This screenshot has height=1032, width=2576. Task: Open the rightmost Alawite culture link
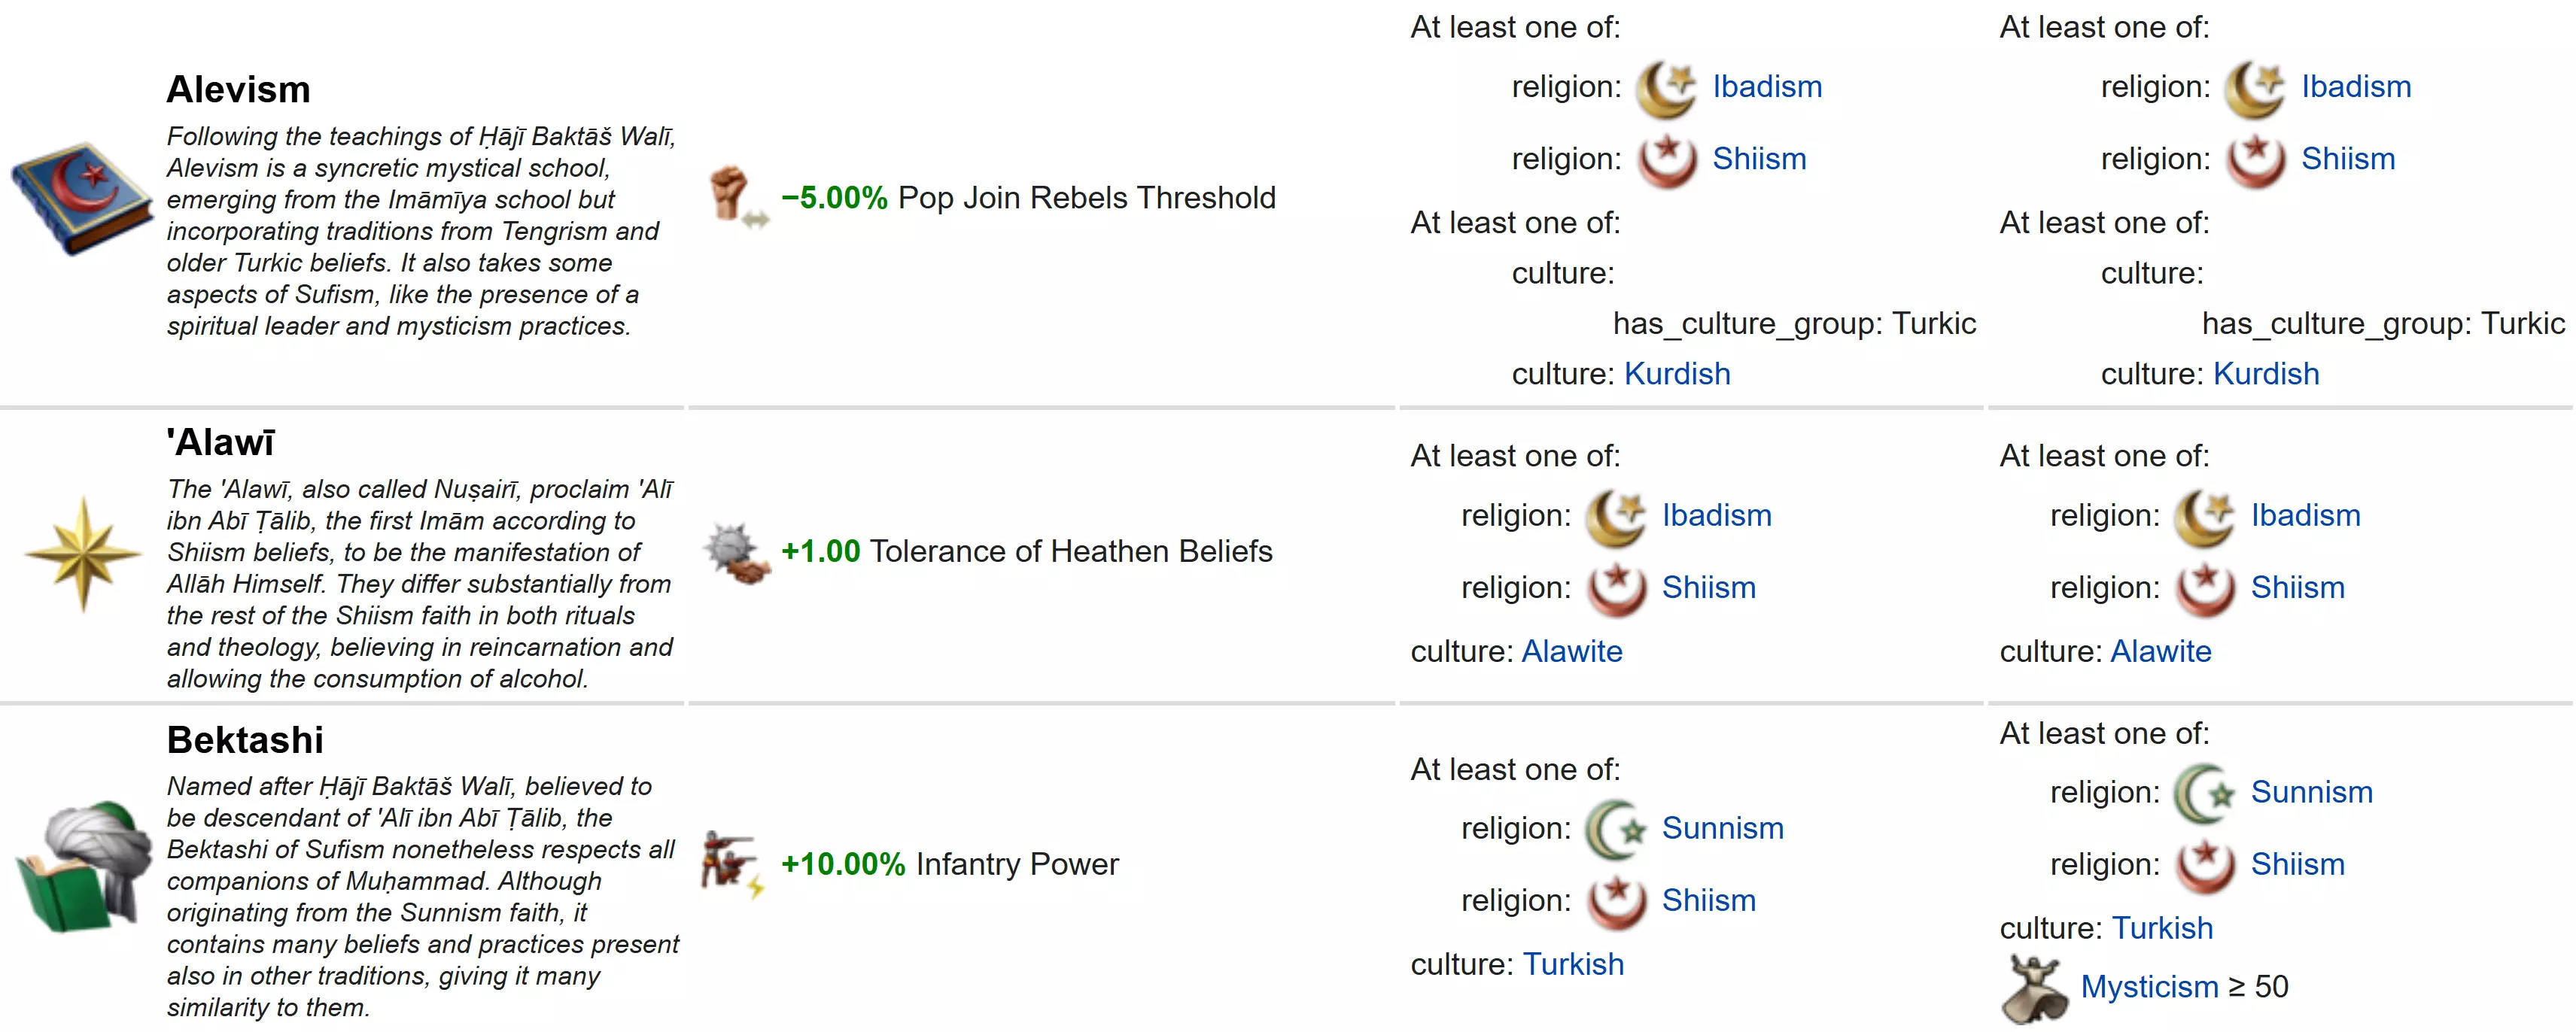tap(2161, 652)
